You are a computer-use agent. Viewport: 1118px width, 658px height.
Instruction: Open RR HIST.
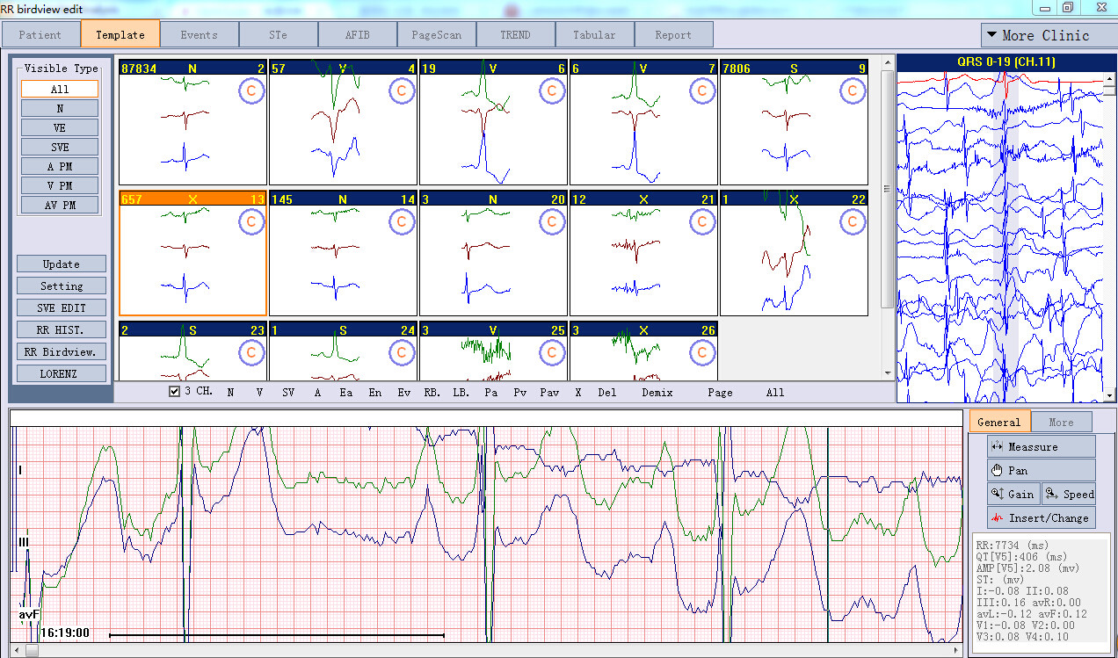(x=62, y=329)
